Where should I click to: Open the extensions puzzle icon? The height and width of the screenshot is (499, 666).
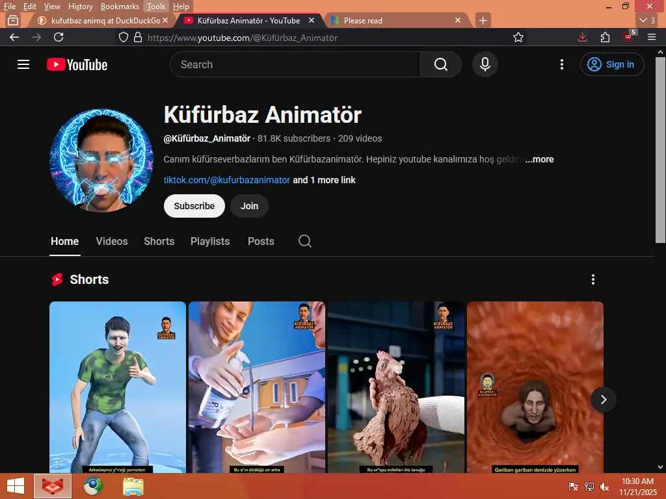pyautogui.click(x=605, y=37)
